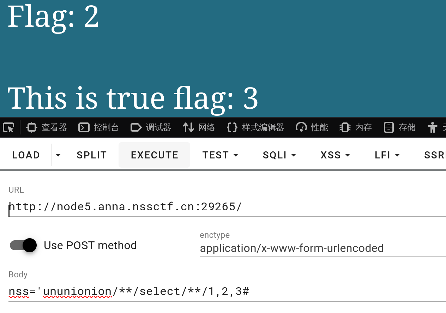Open the TEST dropdown menu

tap(221, 155)
